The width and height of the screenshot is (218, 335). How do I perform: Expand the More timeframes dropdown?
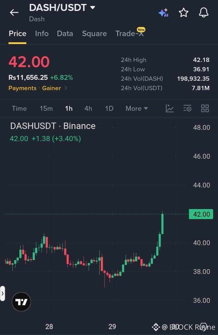pos(137,108)
